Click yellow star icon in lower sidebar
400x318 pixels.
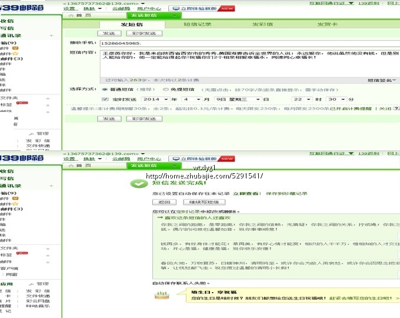pyautogui.click(x=15, y=204)
